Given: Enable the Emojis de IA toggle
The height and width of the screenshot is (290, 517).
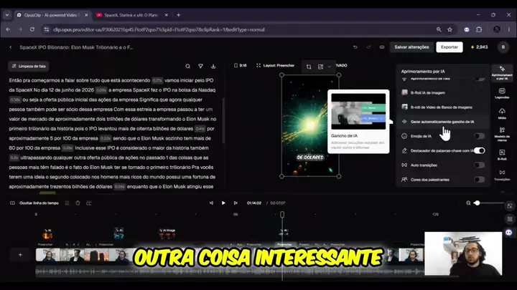Looking at the screenshot, I should [479, 136].
